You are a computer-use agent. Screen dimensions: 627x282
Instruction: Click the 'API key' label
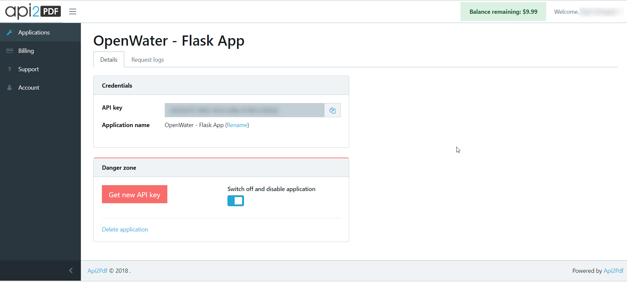point(112,108)
